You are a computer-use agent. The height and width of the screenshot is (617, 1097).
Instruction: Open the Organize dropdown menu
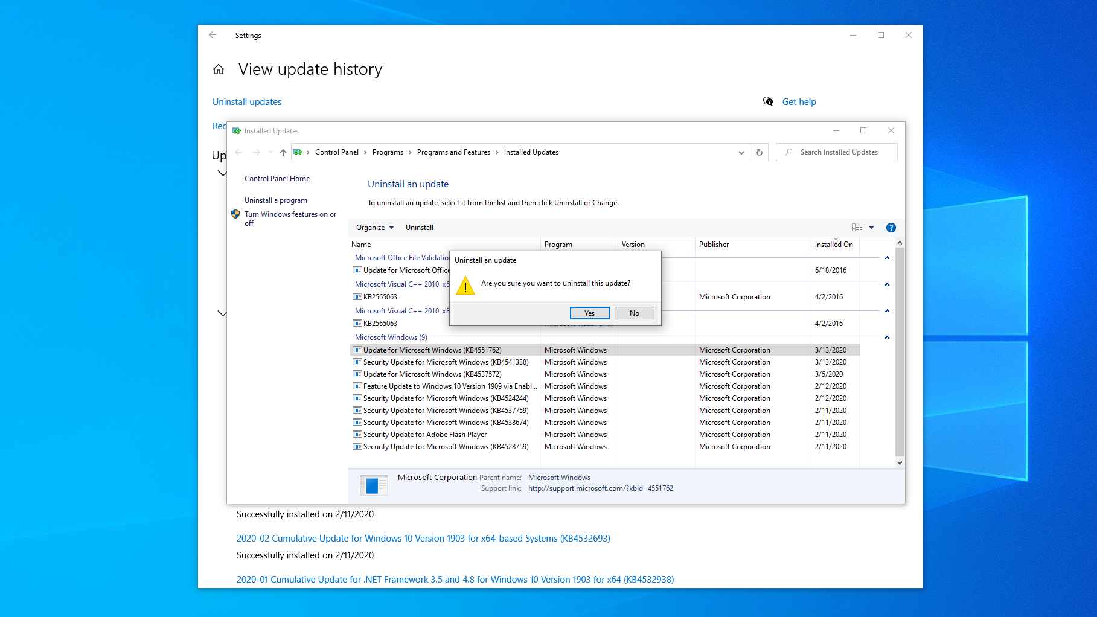coord(374,228)
